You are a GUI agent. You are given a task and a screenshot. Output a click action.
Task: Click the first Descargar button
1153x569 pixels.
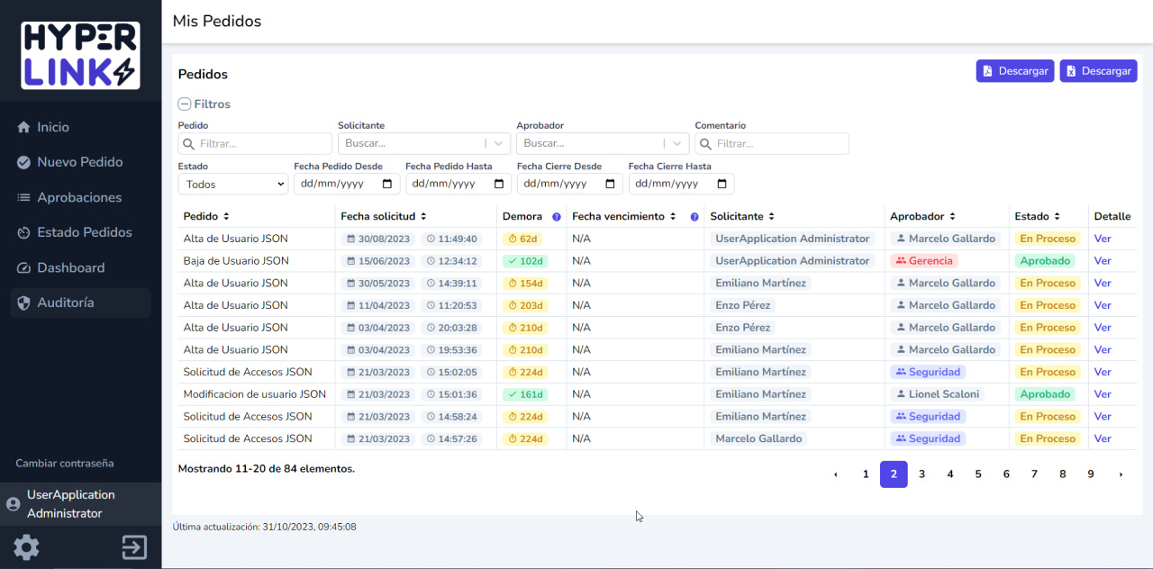(x=1014, y=71)
